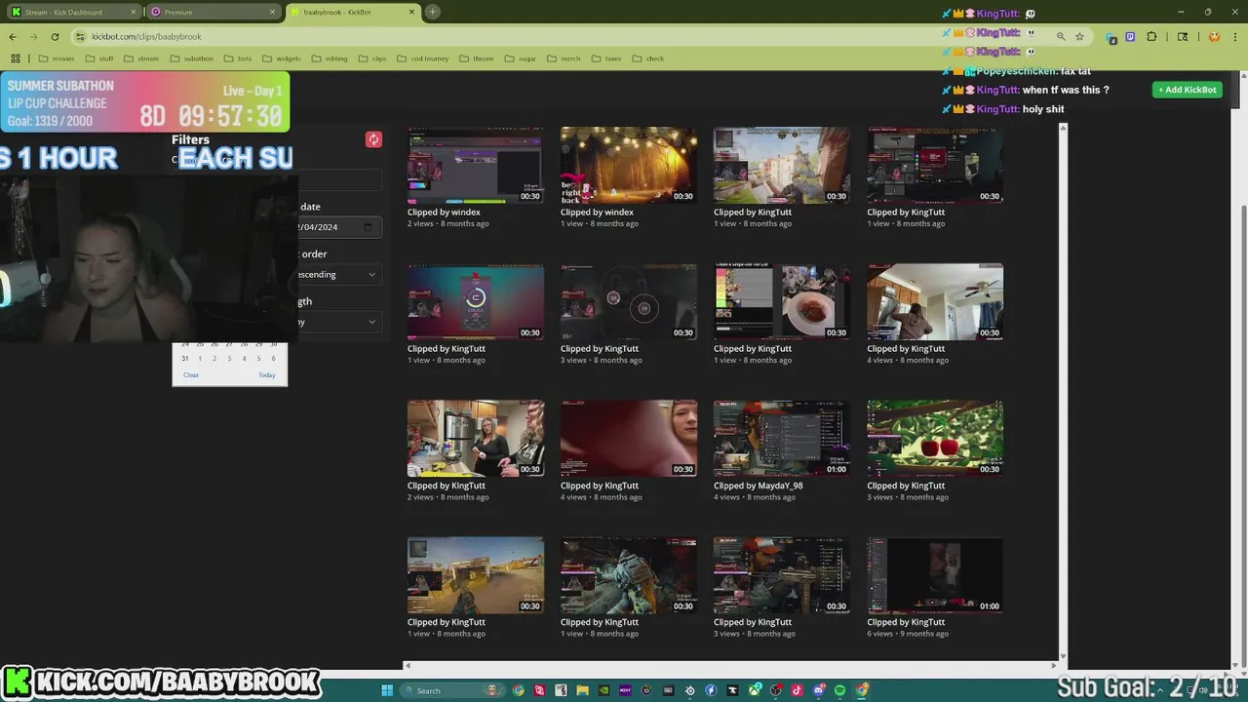Open the bookmarks apps grid icon
Screen dimensions: 1248x702
pyautogui.click(x=16, y=58)
